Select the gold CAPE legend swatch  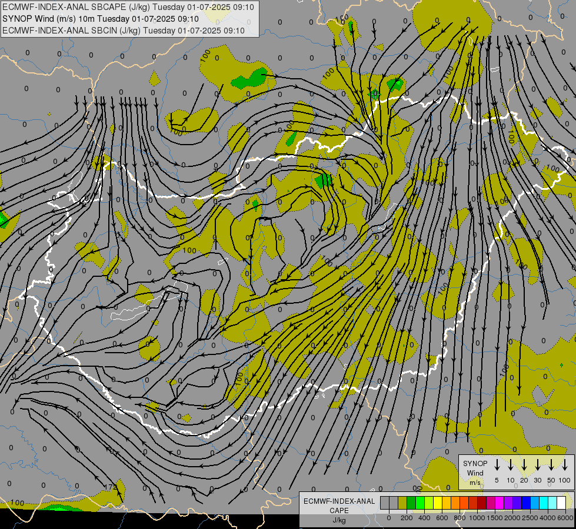coord(447,503)
